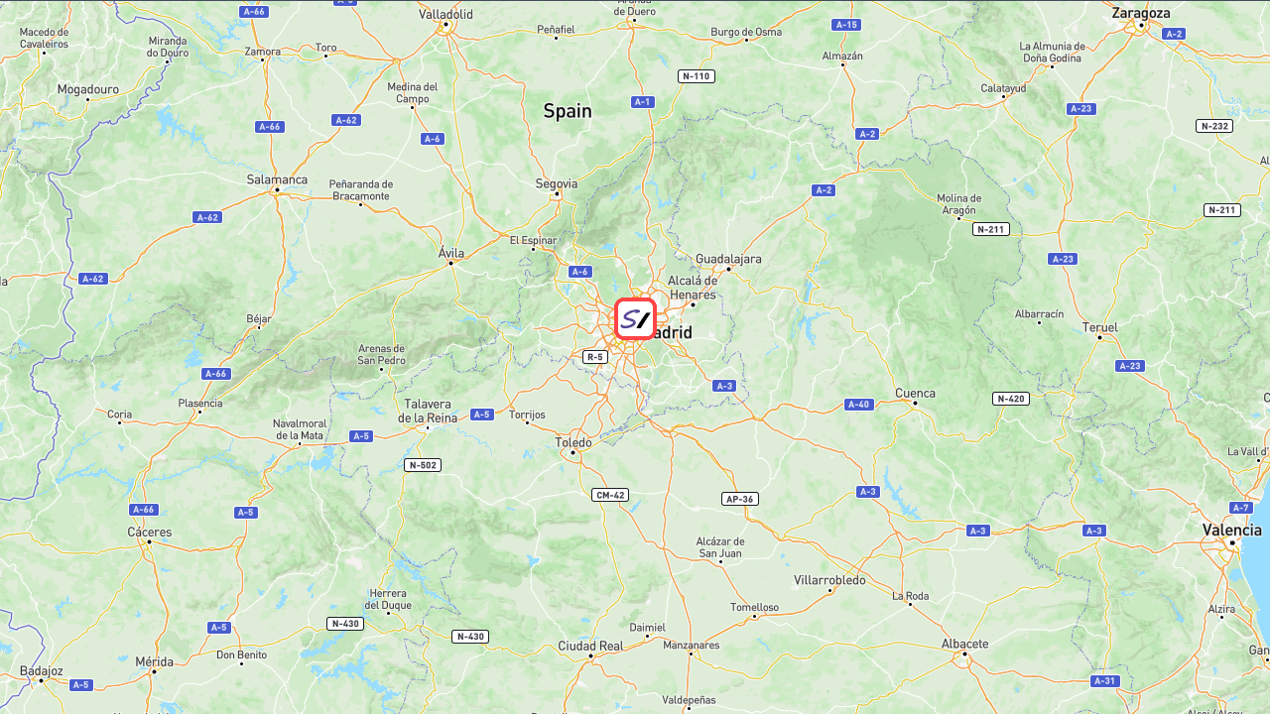Viewport: 1270px width, 714px height.
Task: Click the A-40 highway shield near Cuenca
Action: [x=858, y=405]
